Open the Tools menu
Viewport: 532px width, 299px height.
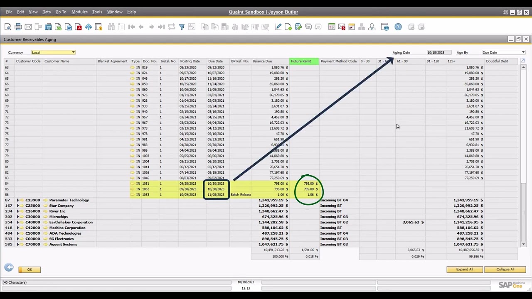tap(97, 12)
